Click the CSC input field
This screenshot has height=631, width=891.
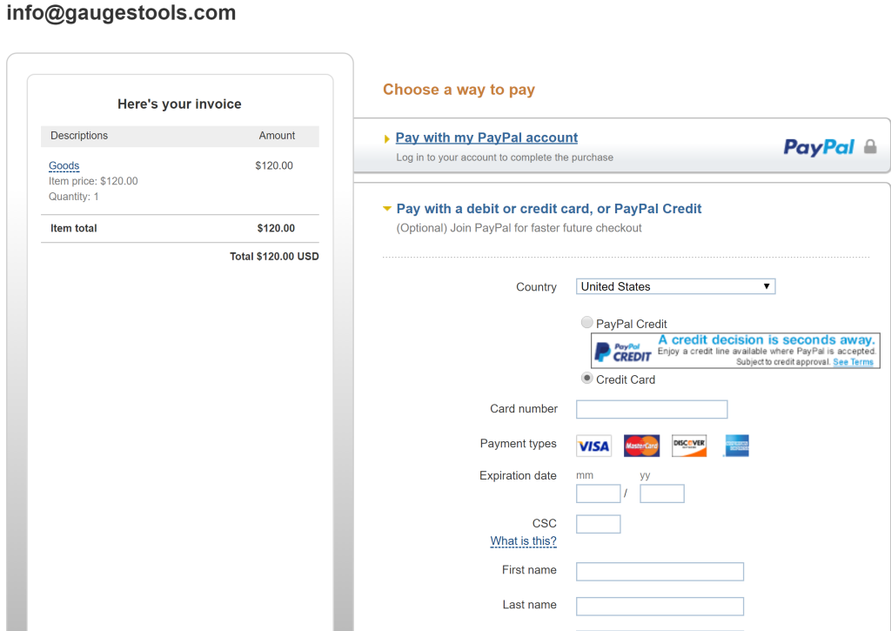coord(599,524)
